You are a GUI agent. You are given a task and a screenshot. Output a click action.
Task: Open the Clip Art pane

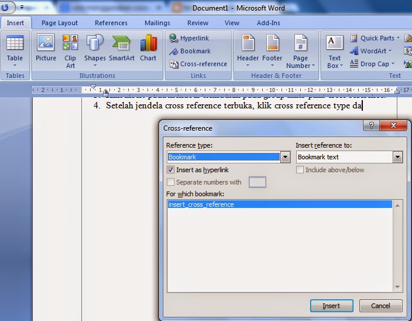click(x=70, y=52)
